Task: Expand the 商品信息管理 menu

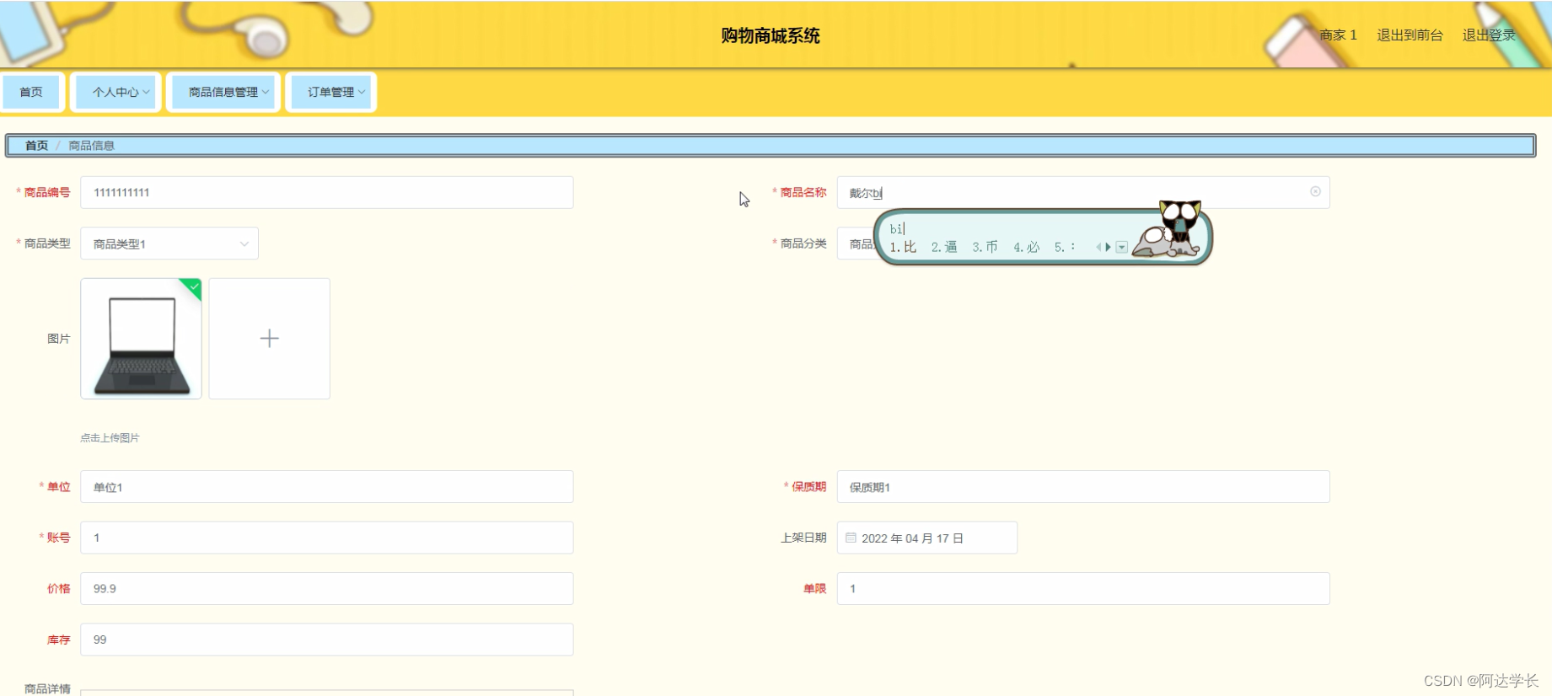Action: coord(223,92)
